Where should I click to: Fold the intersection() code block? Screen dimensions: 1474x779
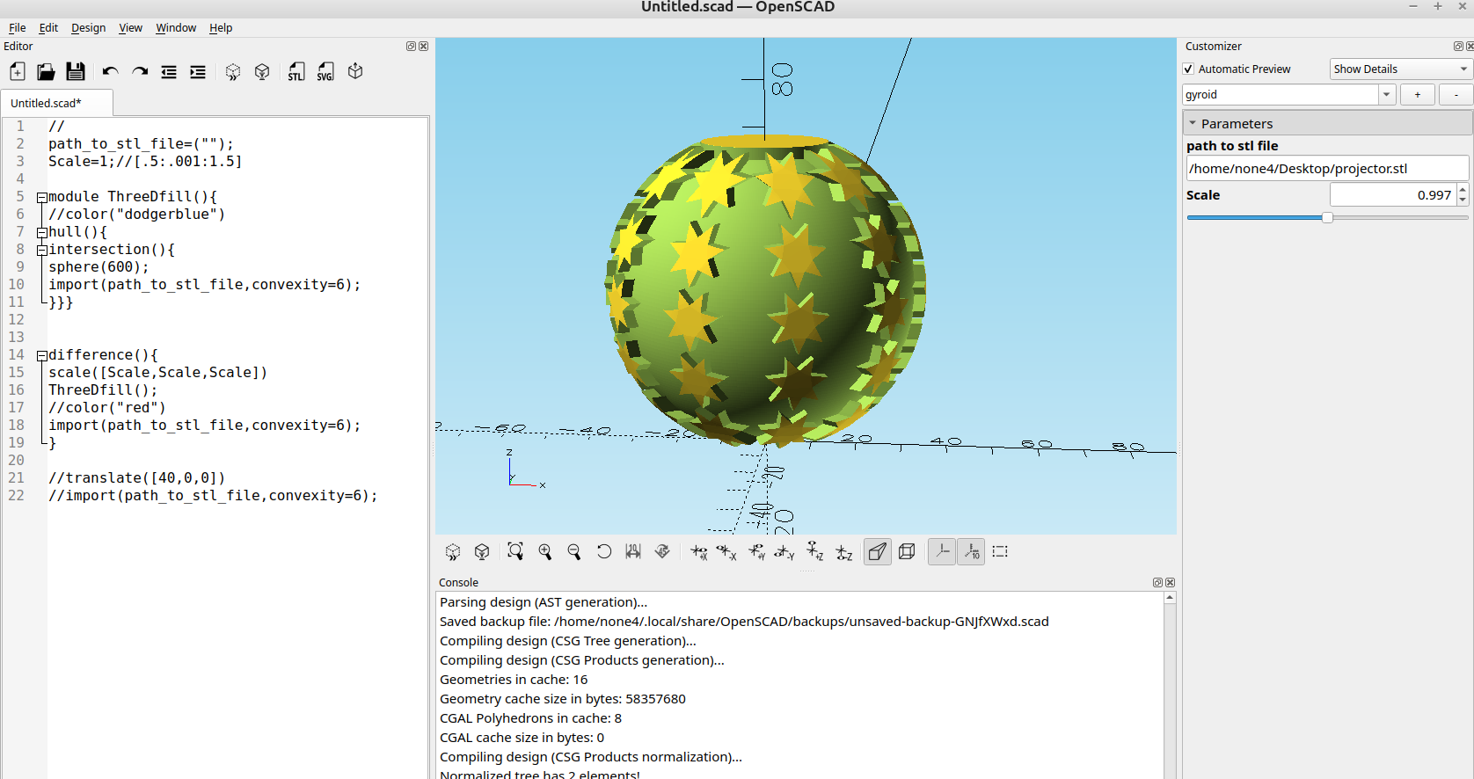click(41, 251)
